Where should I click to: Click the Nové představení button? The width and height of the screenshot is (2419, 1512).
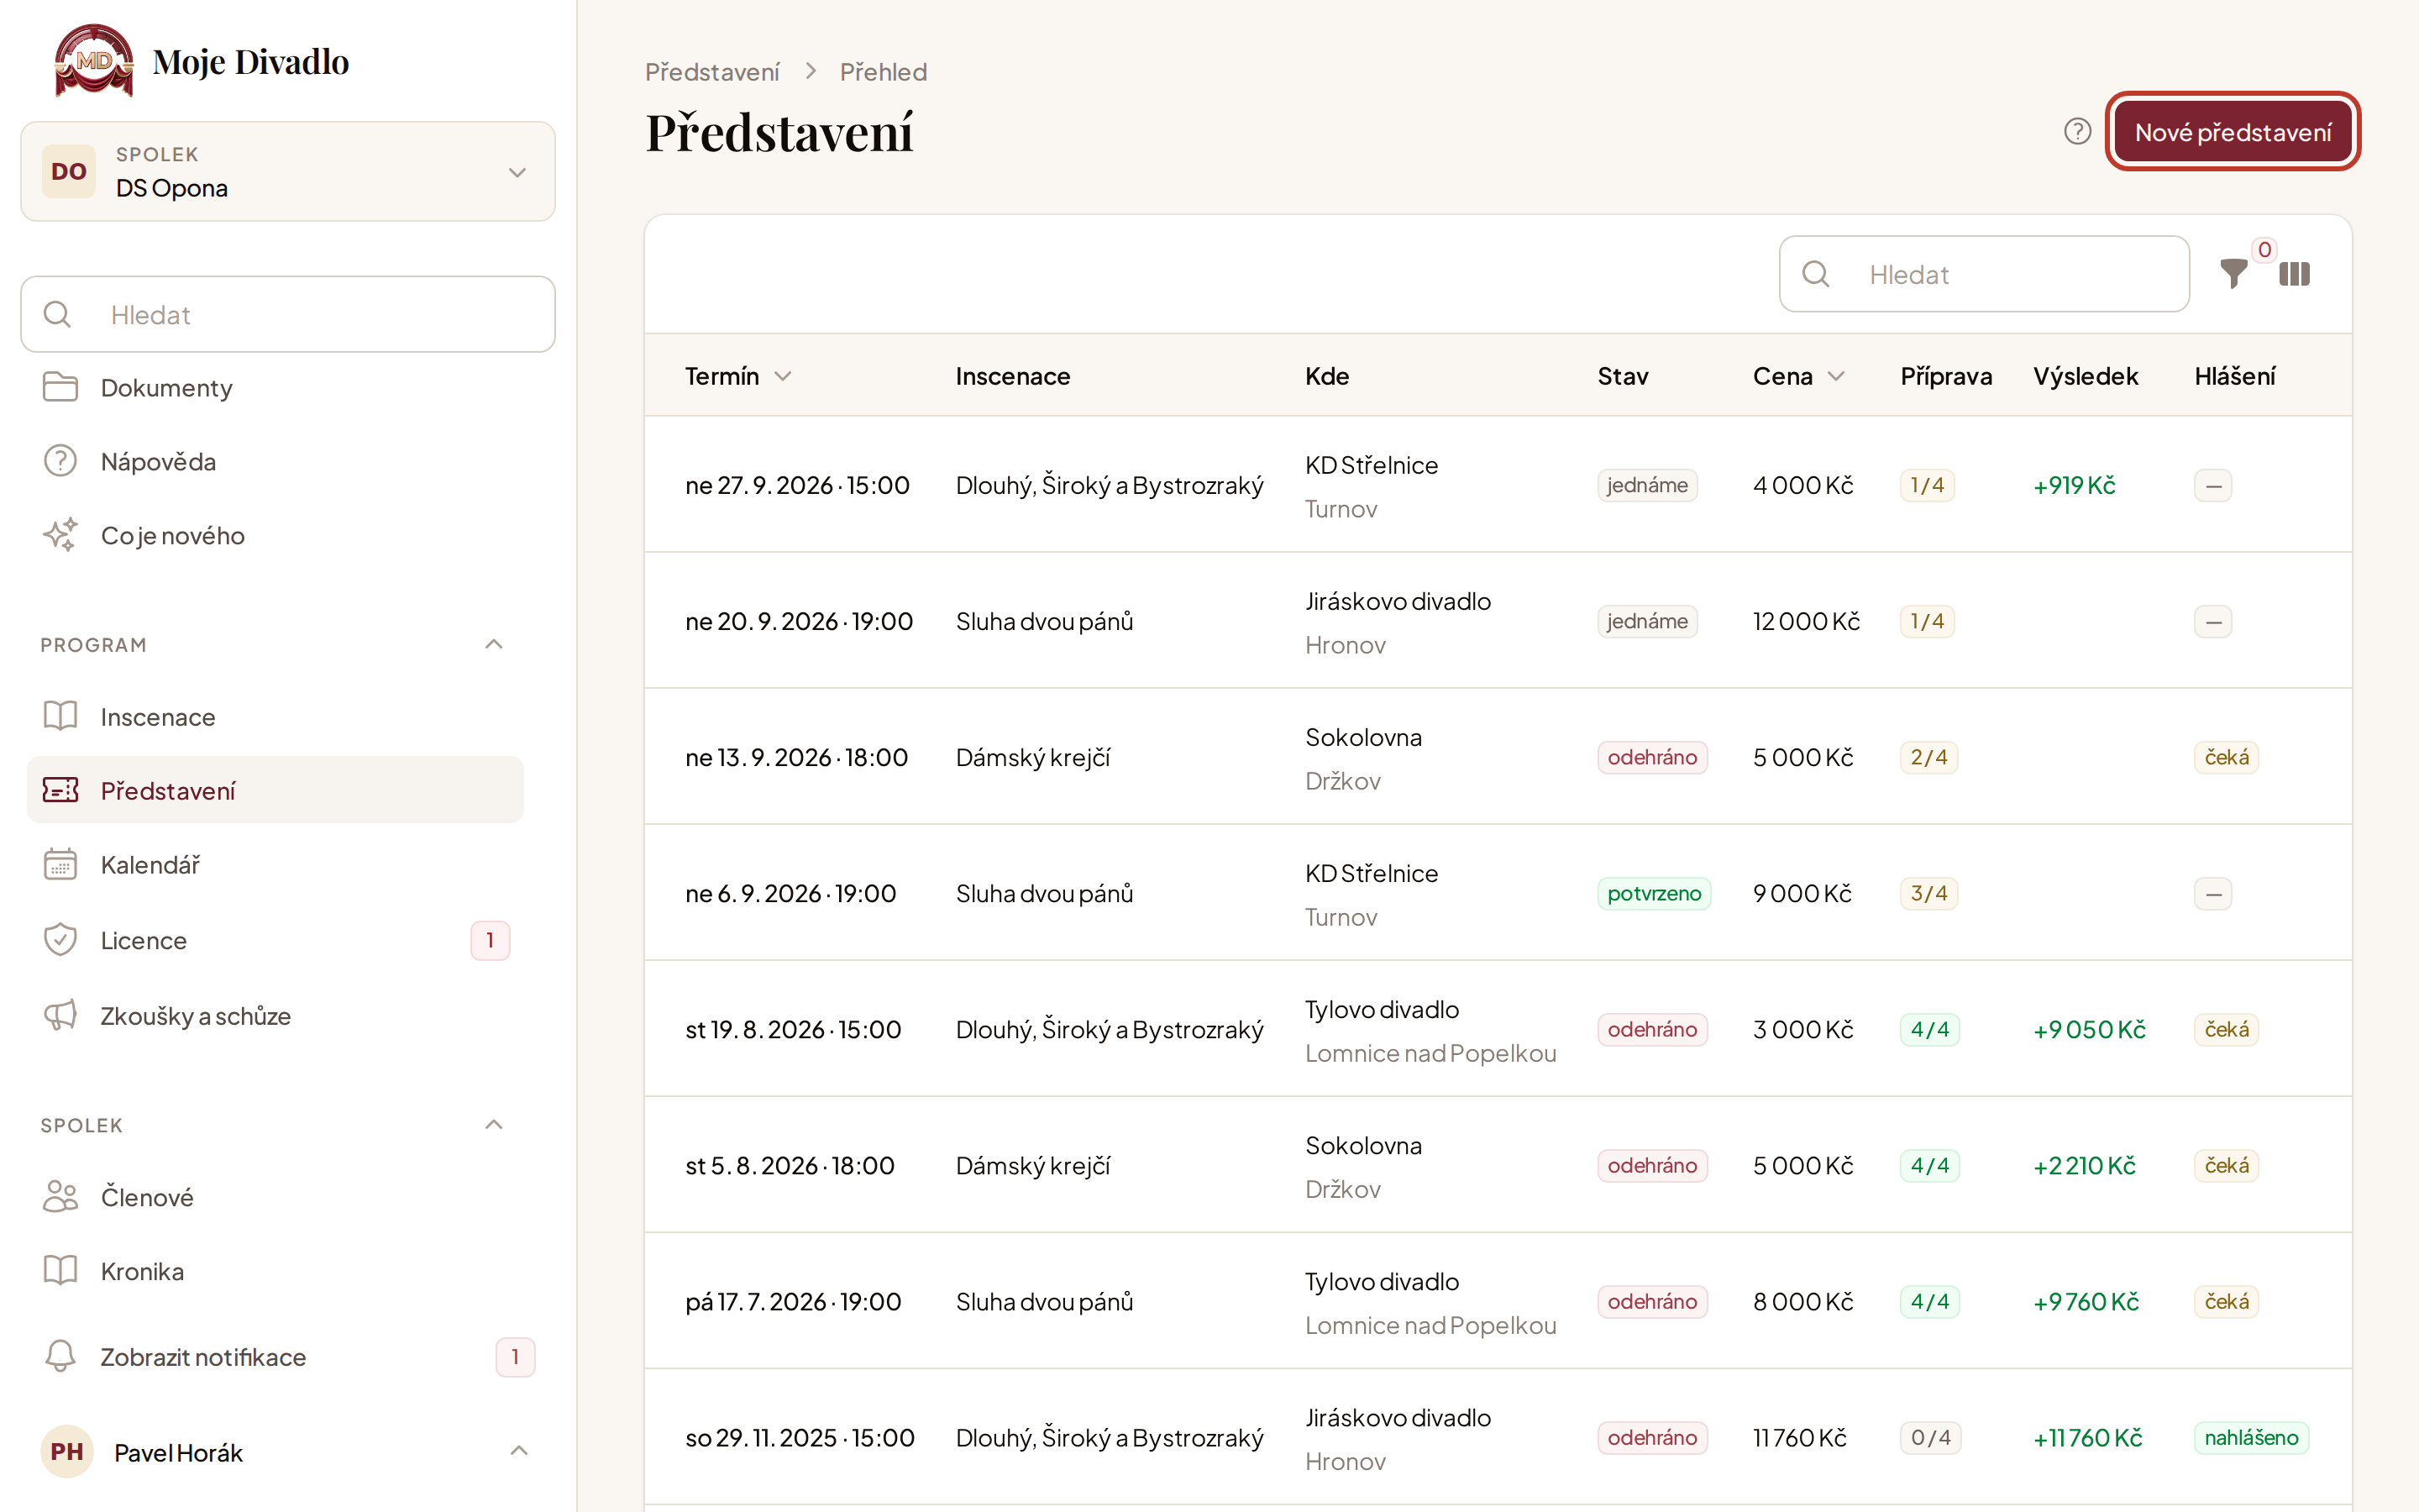pyautogui.click(x=2232, y=131)
